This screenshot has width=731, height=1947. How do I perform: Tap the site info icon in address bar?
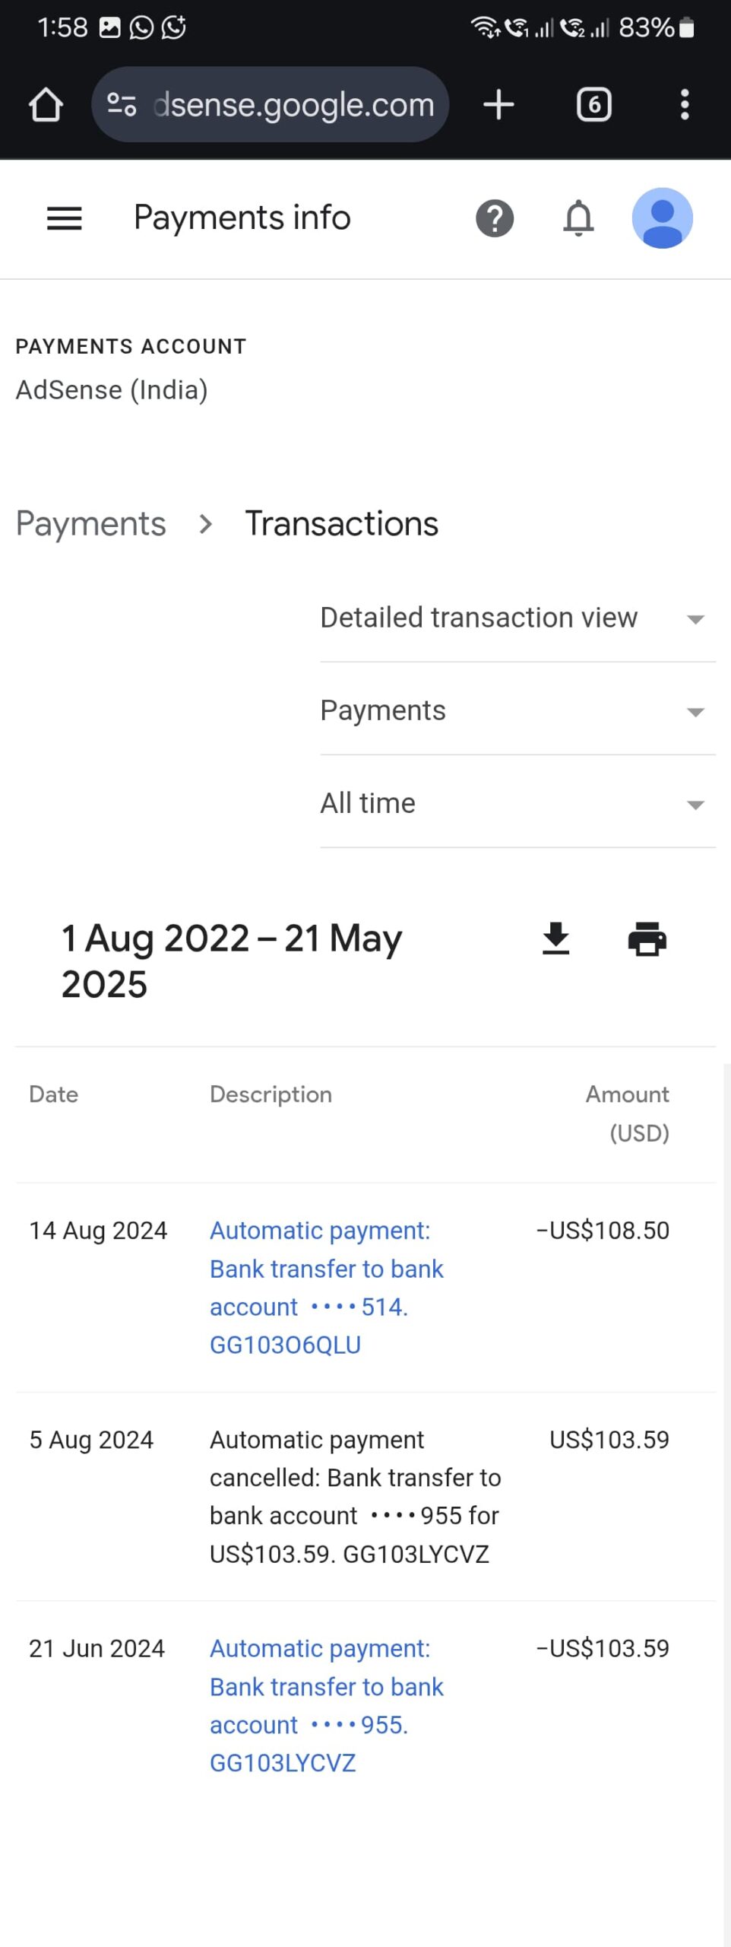coord(122,104)
